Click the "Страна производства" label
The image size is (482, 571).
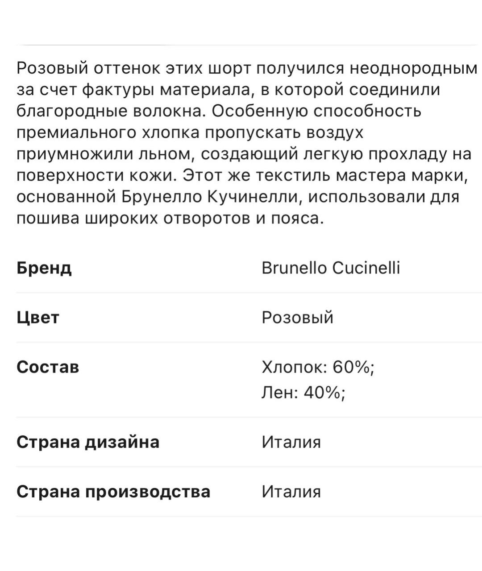coord(113,492)
